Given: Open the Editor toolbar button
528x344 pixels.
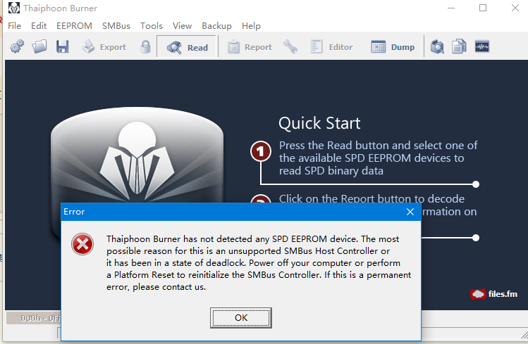Looking at the screenshot, I should pyautogui.click(x=331, y=46).
